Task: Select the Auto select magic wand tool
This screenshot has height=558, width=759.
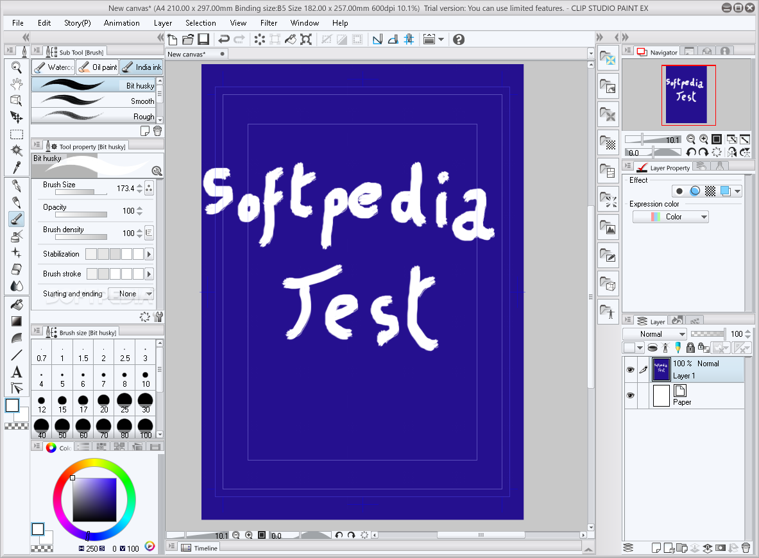Action: click(x=17, y=151)
